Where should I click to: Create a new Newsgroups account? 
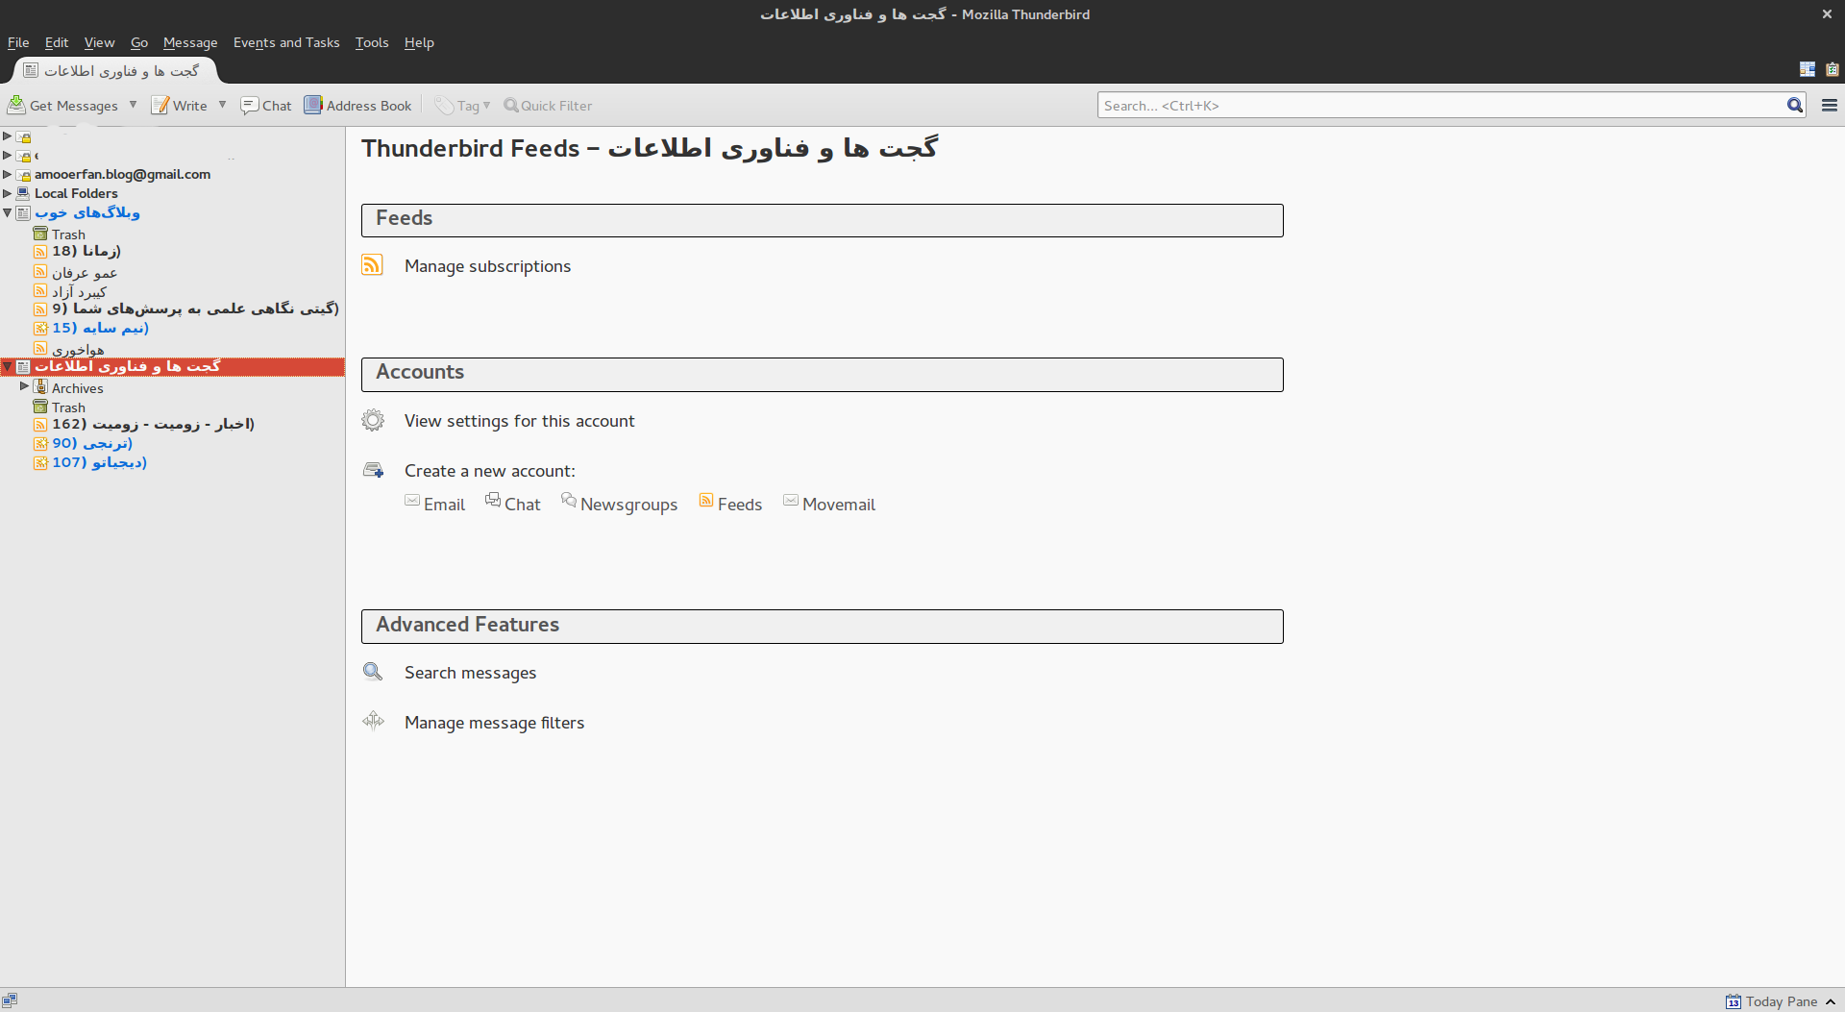click(x=620, y=504)
